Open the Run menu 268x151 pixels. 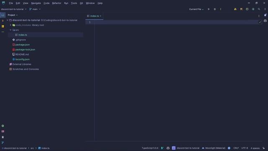(66, 3)
